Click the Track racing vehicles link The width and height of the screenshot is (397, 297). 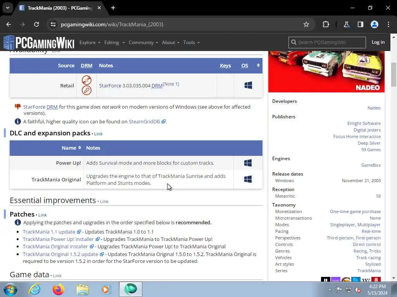368,257
